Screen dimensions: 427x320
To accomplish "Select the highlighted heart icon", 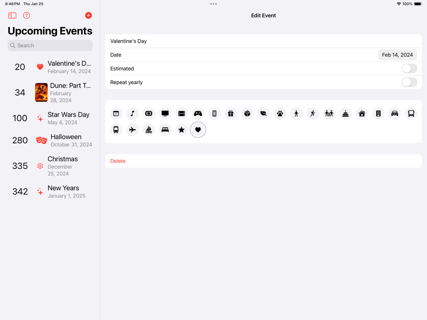I will (x=198, y=130).
